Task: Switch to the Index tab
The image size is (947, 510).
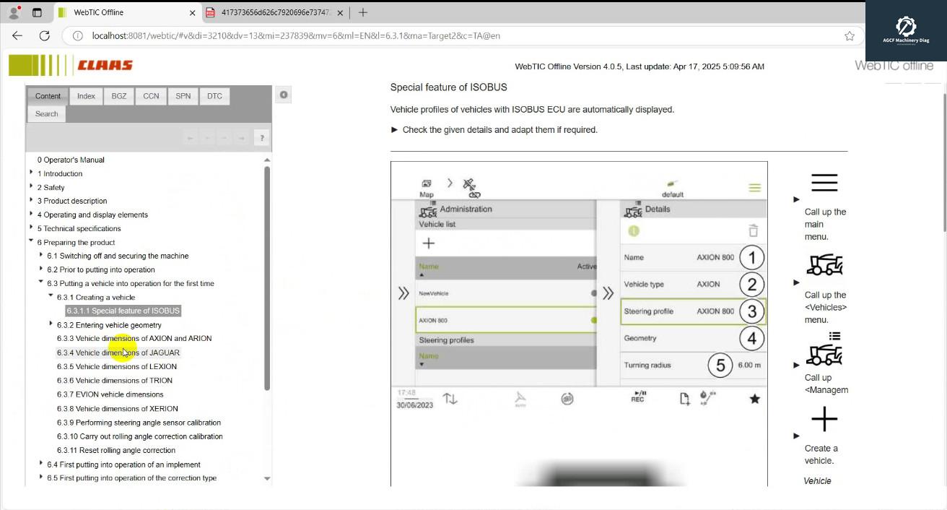Action: click(x=86, y=95)
